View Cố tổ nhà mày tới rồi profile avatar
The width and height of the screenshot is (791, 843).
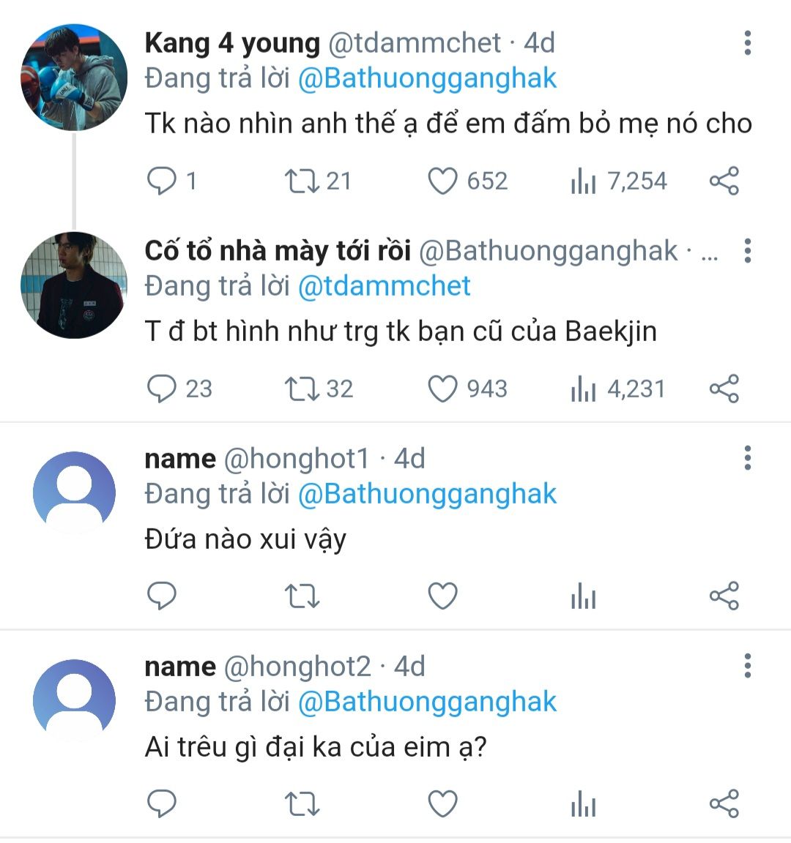[x=74, y=285]
